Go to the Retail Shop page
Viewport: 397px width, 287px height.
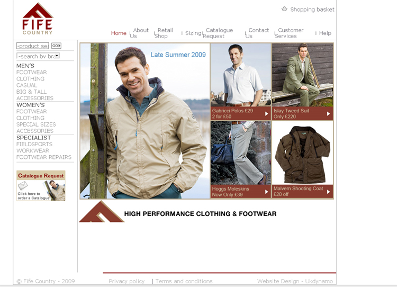point(164,33)
